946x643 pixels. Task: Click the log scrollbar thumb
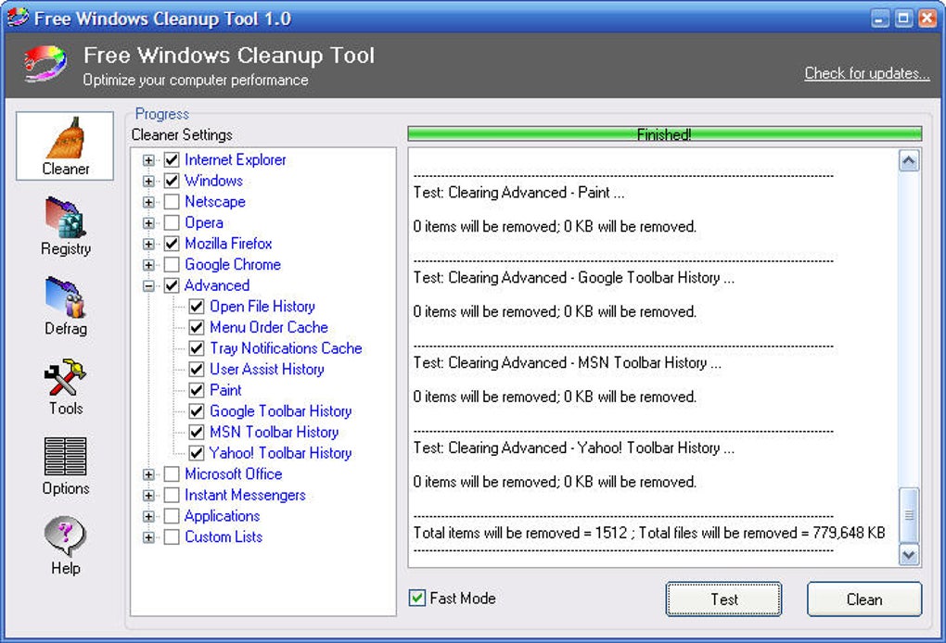pos(909,515)
